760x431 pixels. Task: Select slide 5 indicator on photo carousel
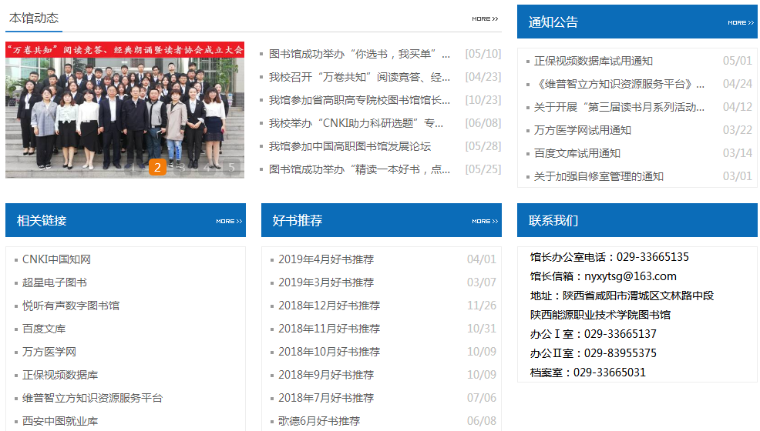coord(232,168)
